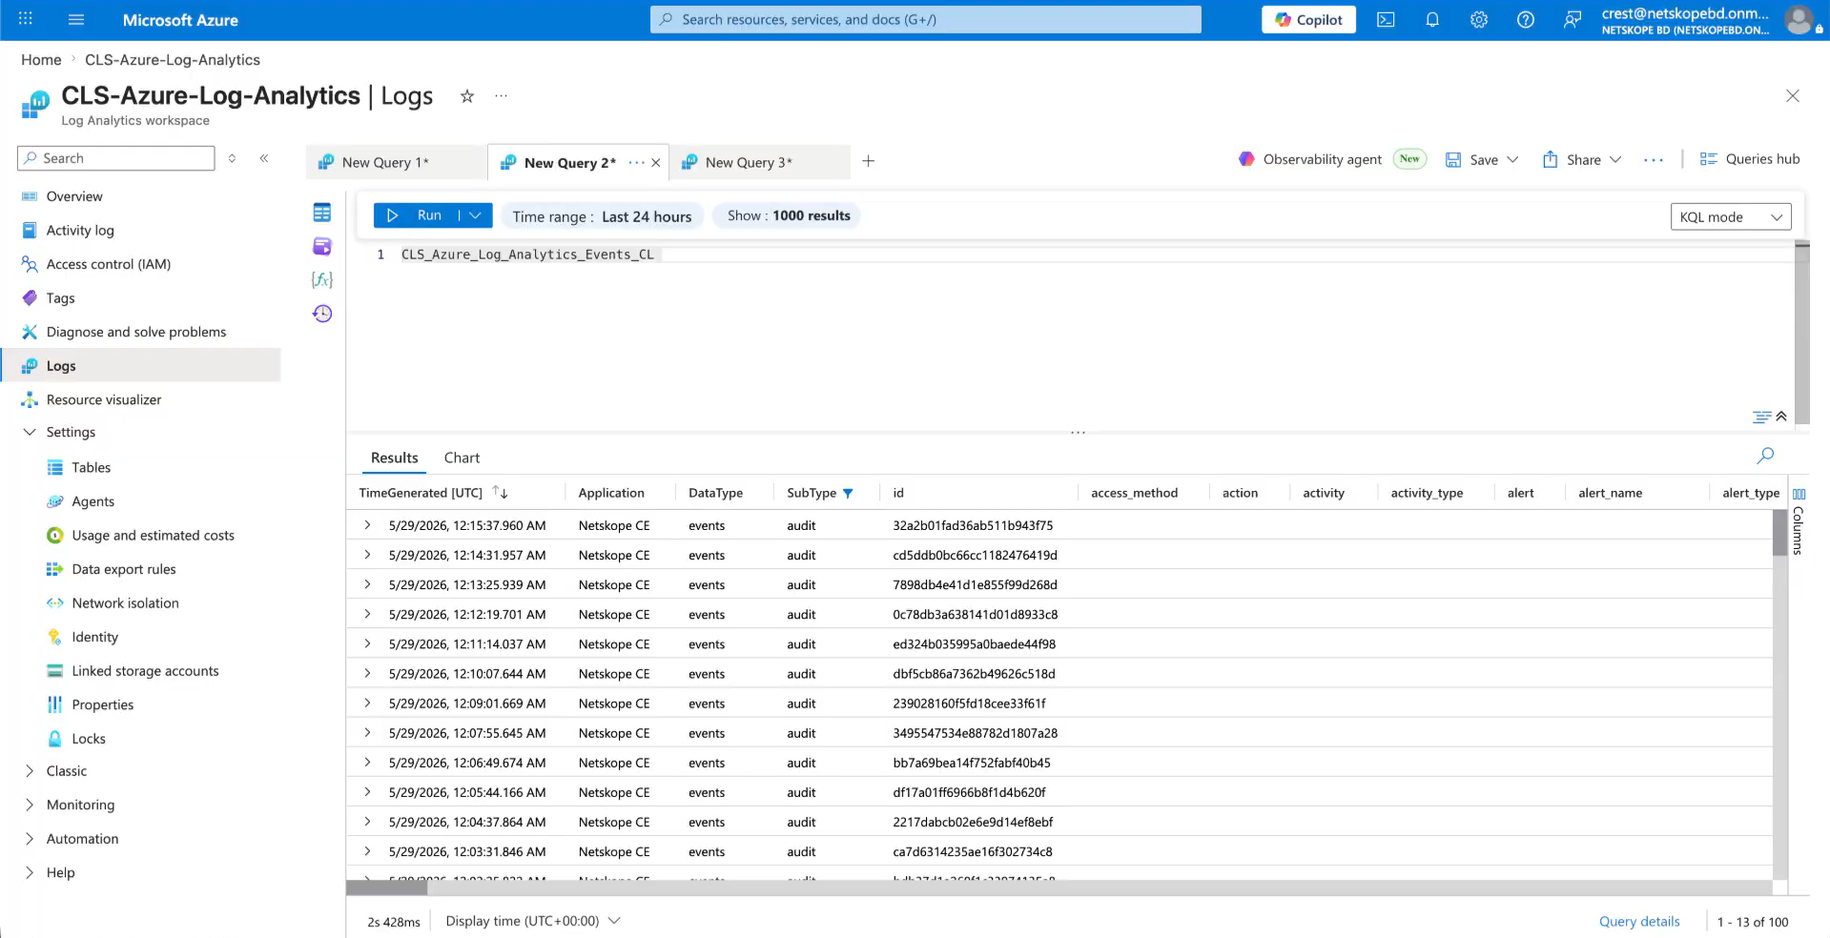
Task: Click the account avatar picture
Action: pos(1799,20)
